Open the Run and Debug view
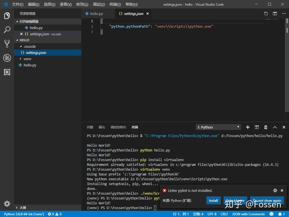This screenshot has height=217, width=289. pyautogui.click(x=7, y=58)
